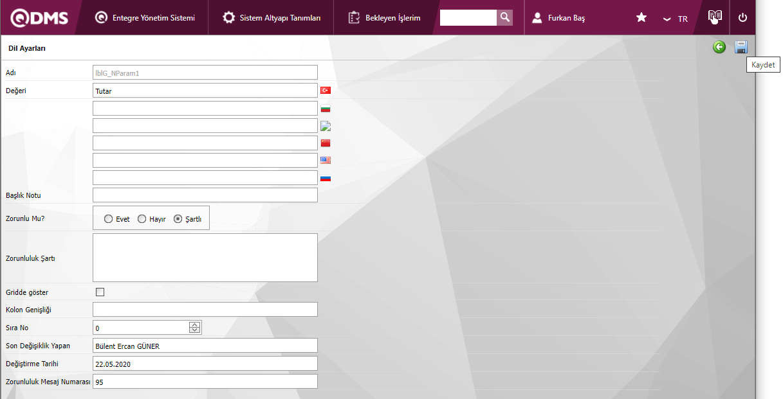Increase Sıra No with up arrow
Screen dimensions: 783x399
click(195, 324)
